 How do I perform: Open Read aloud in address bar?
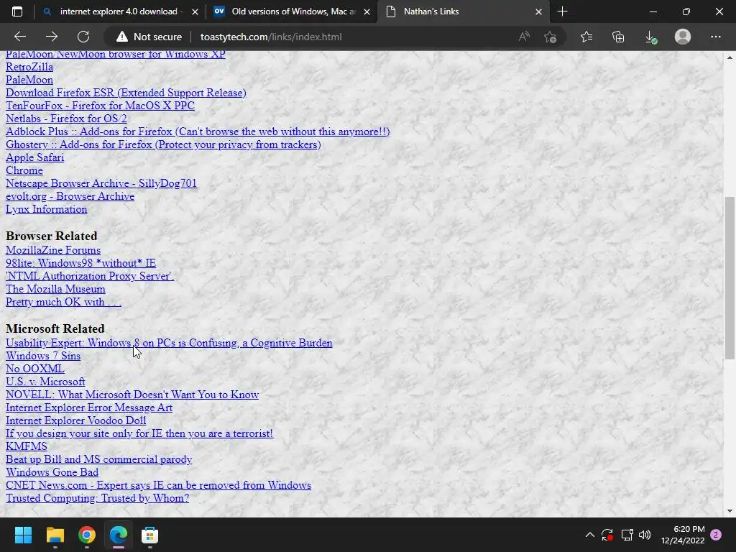[524, 37]
